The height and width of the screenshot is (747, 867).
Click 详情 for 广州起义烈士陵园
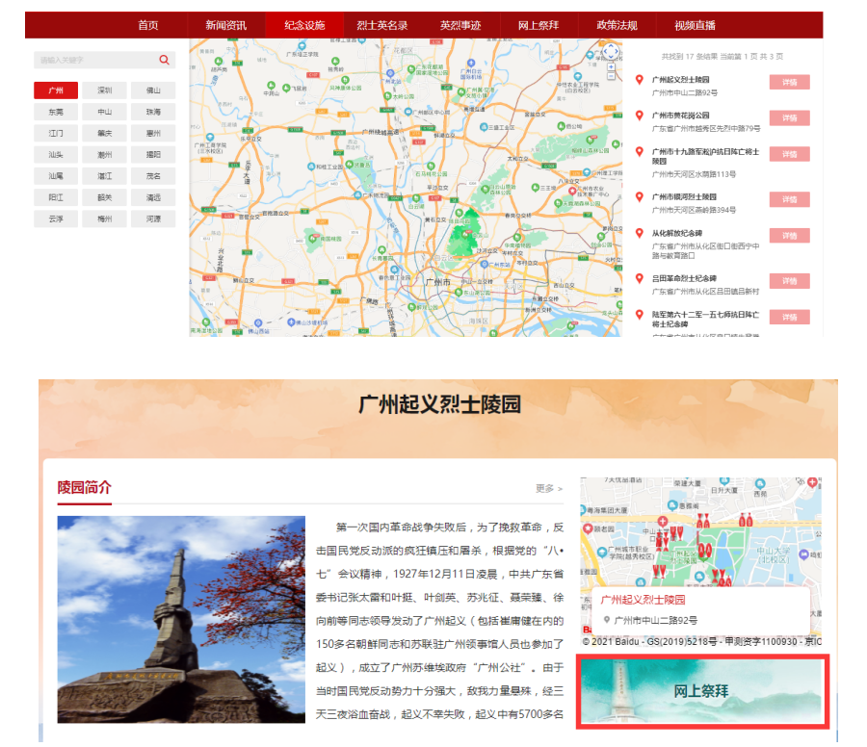pyautogui.click(x=790, y=83)
